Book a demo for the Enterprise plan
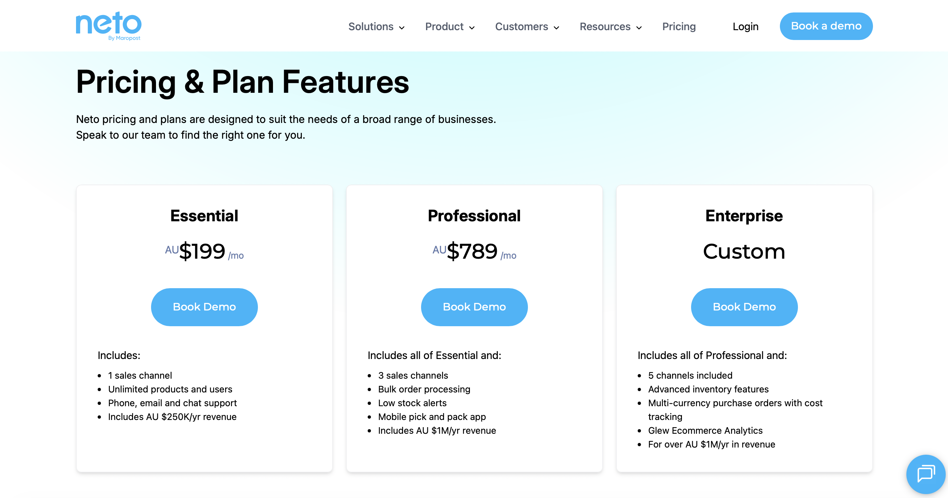This screenshot has height=498, width=948. pyautogui.click(x=744, y=307)
